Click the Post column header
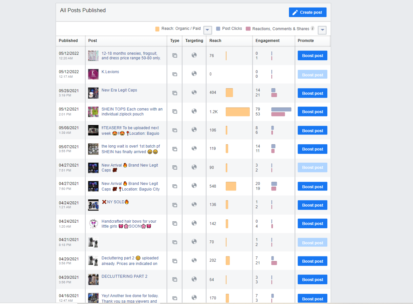The height and width of the screenshot is (304, 413). coord(93,41)
